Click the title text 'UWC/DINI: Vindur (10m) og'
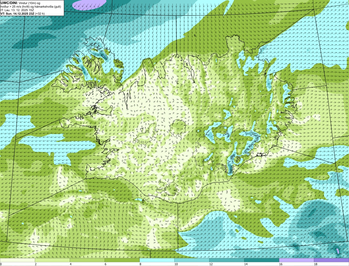349x266 pixels. coord(20,3)
